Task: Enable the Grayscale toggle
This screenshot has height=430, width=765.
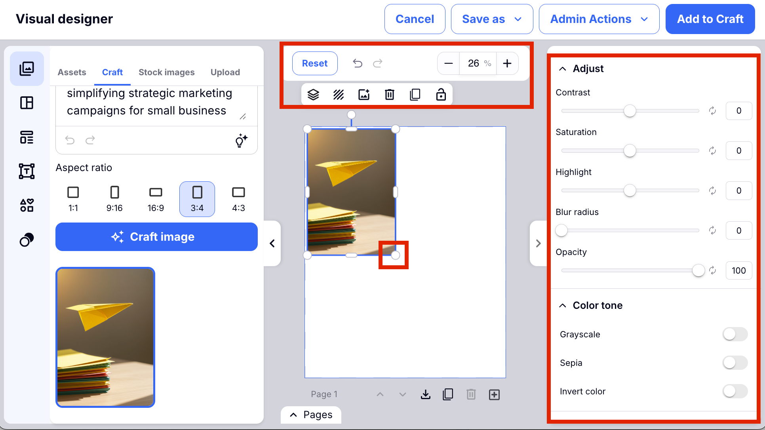Action: (735, 334)
